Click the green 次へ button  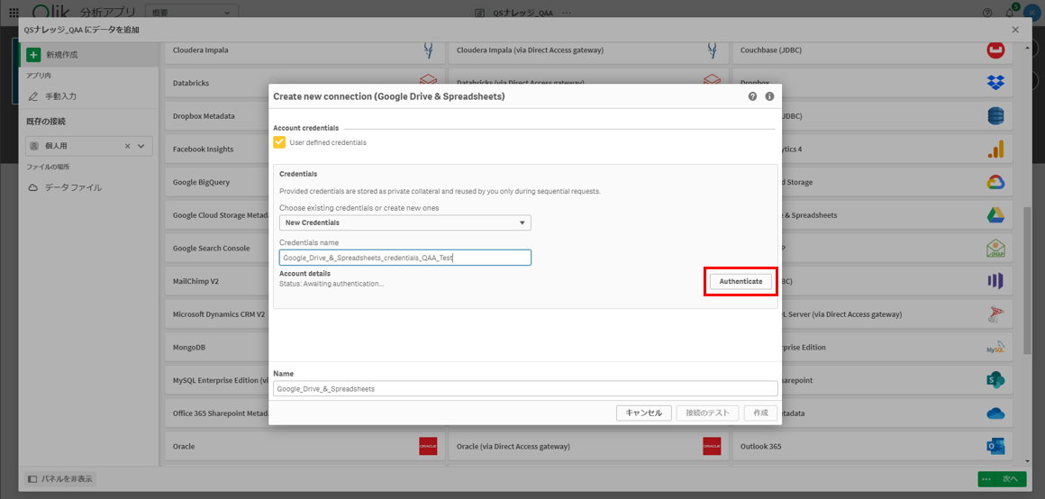(x=1011, y=479)
